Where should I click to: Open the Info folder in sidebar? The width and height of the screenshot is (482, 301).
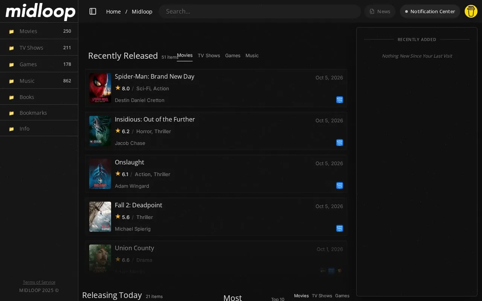(x=39, y=129)
